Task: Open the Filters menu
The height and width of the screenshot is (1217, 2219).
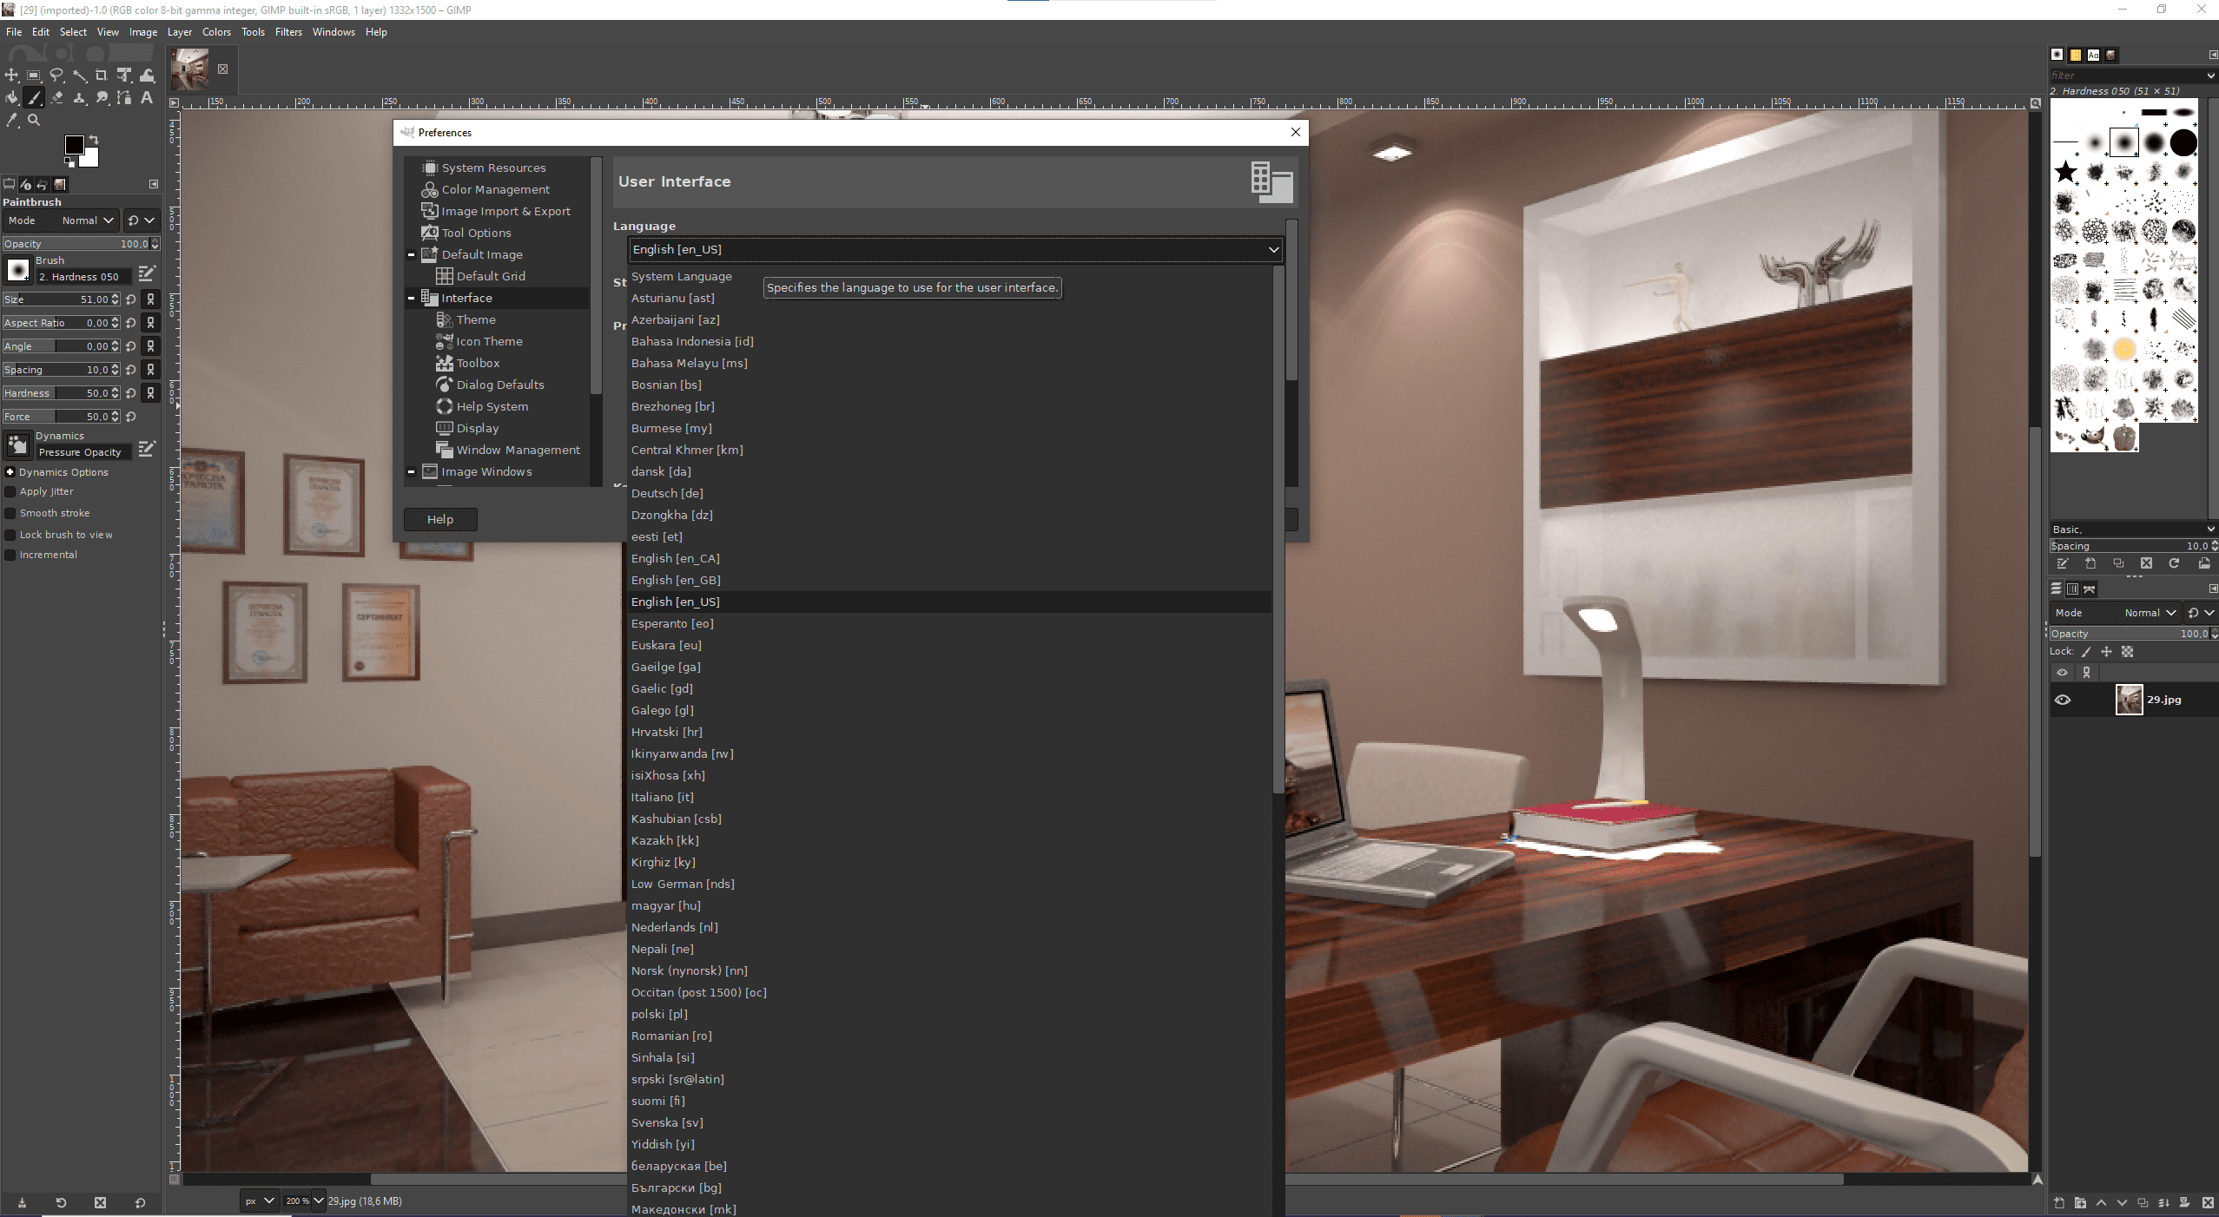Action: [288, 32]
